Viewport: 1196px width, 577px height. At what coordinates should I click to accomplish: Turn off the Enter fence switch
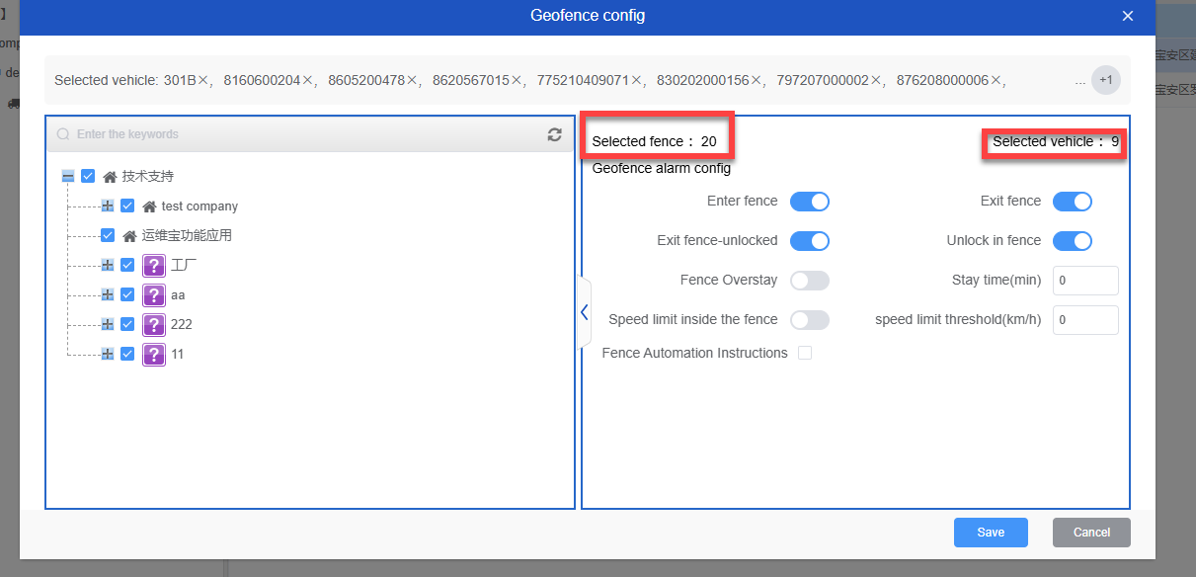[x=809, y=202]
